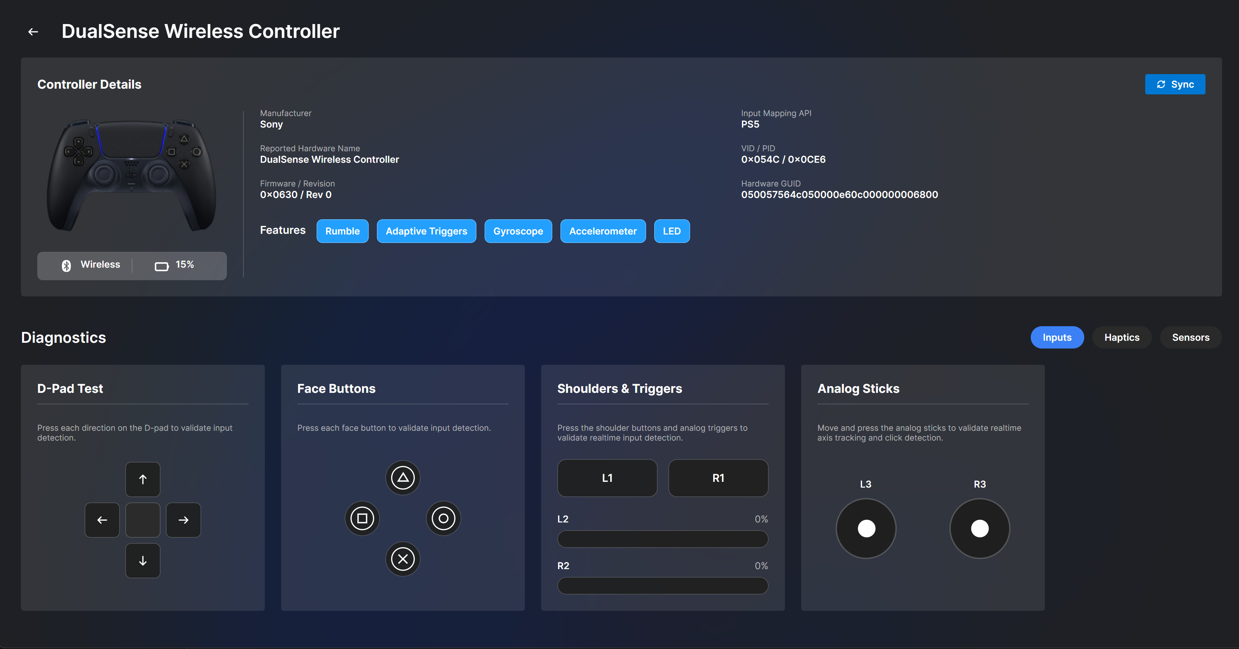Click the Square face button
1239x649 pixels.
point(362,518)
